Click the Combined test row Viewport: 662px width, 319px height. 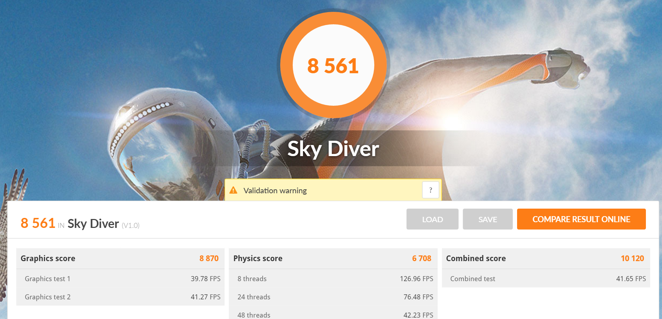(546, 279)
